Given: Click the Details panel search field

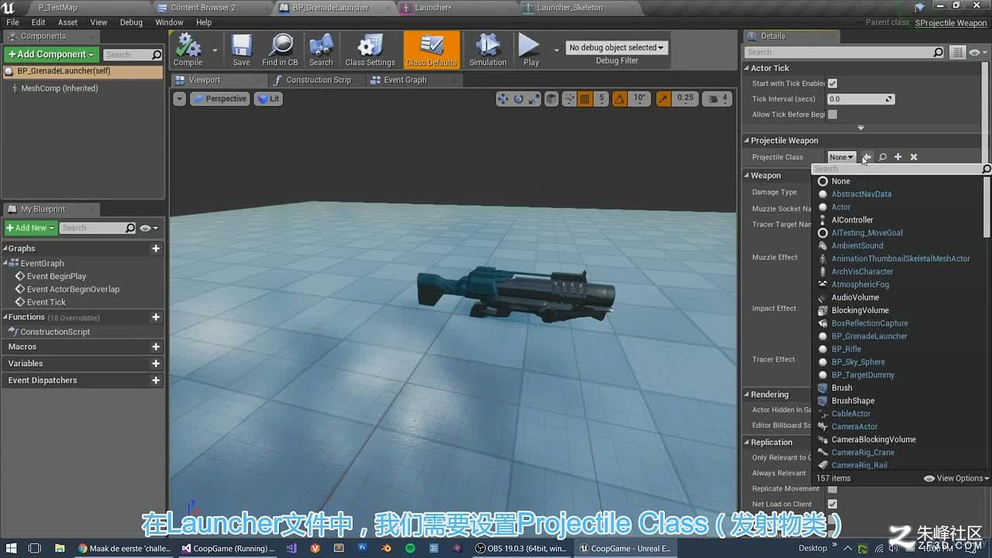Looking at the screenshot, I should [x=845, y=52].
